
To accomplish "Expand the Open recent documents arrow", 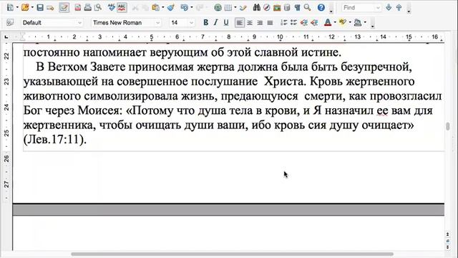I will (32, 8).
